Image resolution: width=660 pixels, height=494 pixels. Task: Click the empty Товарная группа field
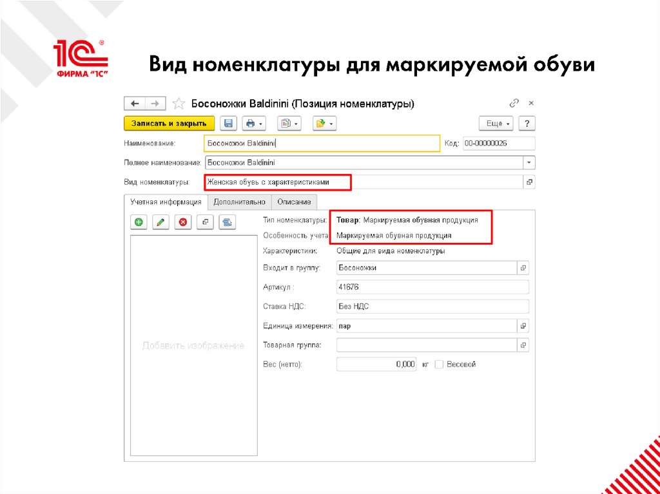coord(427,345)
